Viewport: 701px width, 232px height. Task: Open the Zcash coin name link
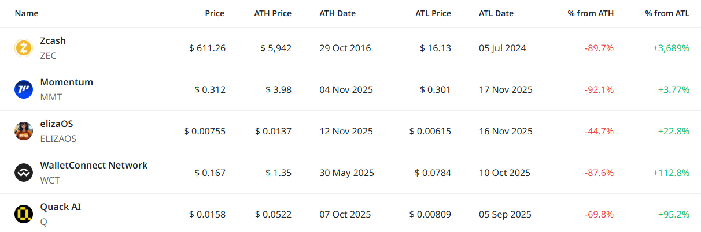pos(53,41)
